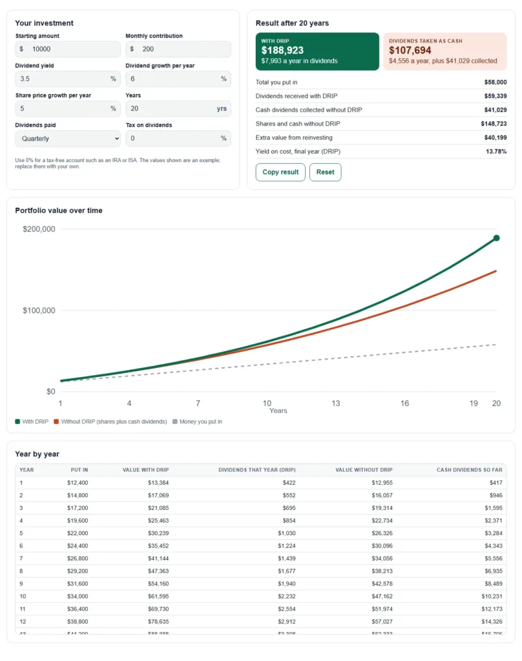The width and height of the screenshot is (522, 661).
Task: Click the x-axis label 10
Action: [x=267, y=403]
